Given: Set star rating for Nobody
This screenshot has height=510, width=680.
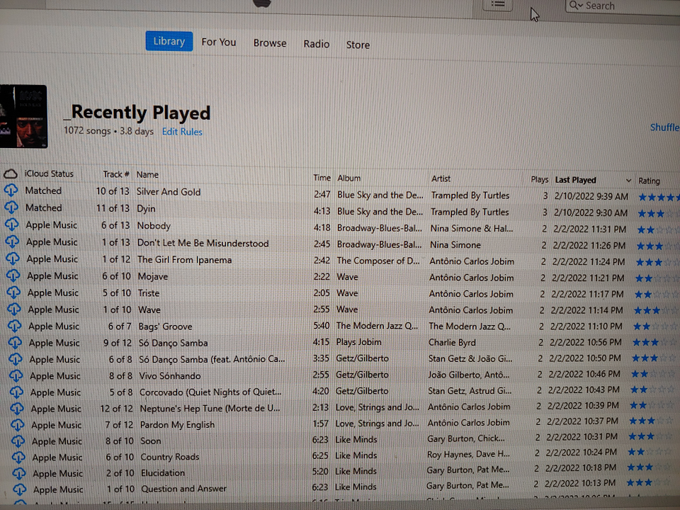Looking at the screenshot, I should pyautogui.click(x=657, y=229).
